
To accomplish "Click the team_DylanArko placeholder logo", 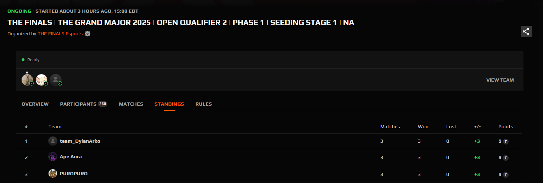I will coord(53,141).
